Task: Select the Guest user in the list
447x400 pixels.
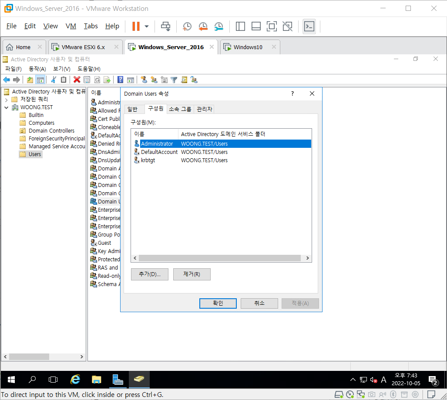Action: pos(104,243)
